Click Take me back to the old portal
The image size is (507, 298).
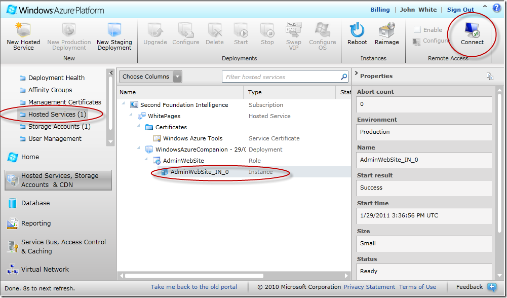pos(194,287)
